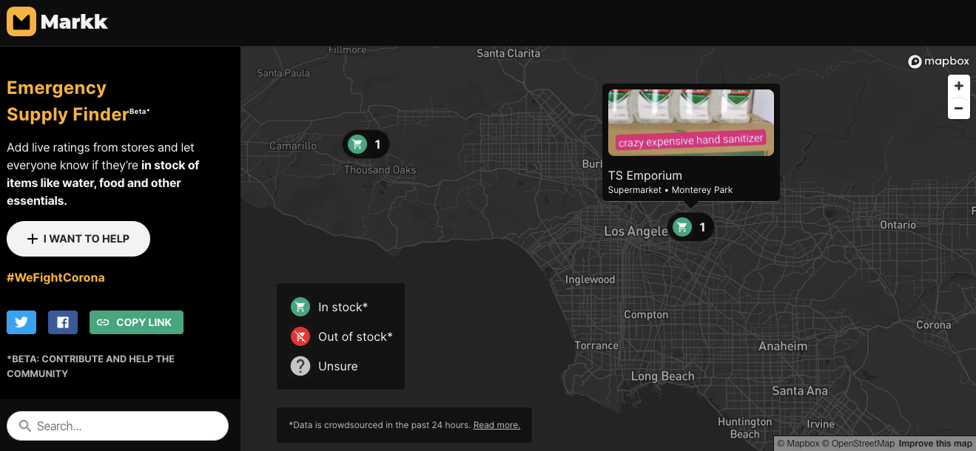Click the red Out of stock legend icon
The height and width of the screenshot is (451, 976).
(x=300, y=336)
